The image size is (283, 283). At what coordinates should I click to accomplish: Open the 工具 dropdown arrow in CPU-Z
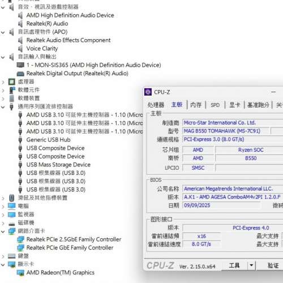[251, 265]
